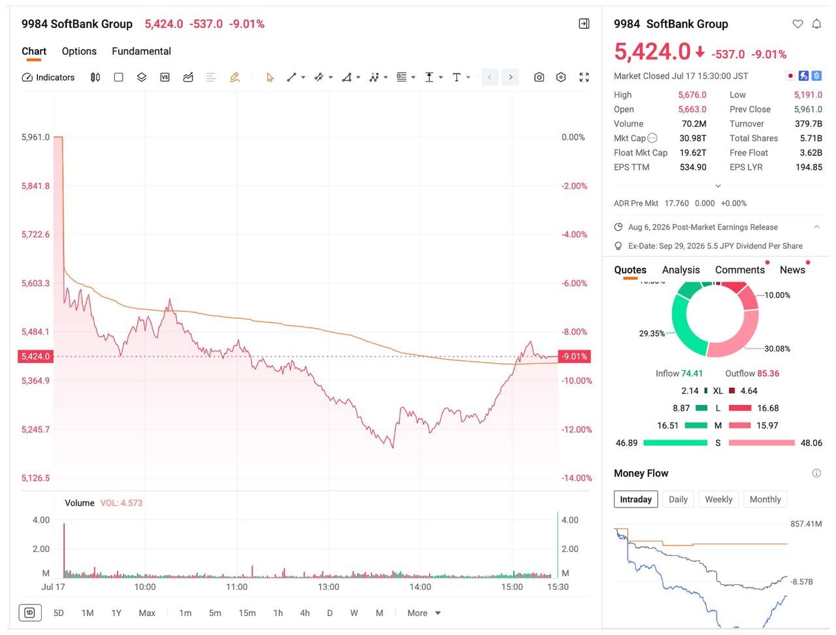The width and height of the screenshot is (836, 635).
Task: Switch to 1m interval
Action: pos(185,613)
